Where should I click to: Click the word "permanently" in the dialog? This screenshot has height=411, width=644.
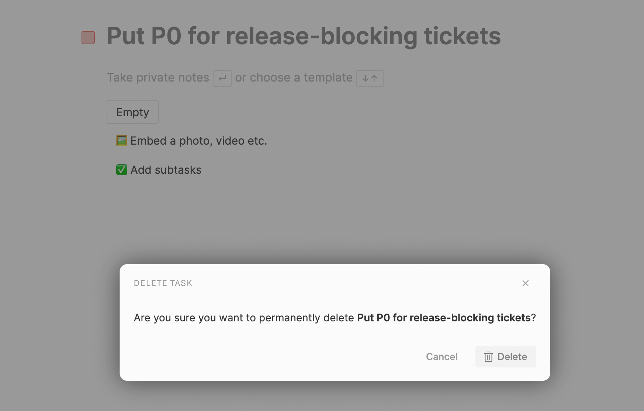(x=290, y=318)
